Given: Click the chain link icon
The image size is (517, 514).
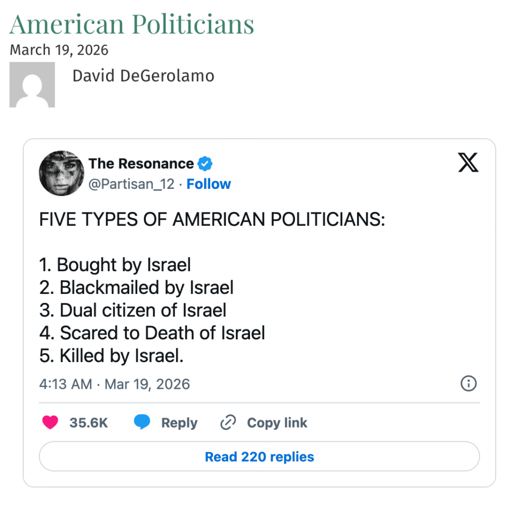Looking at the screenshot, I should [x=228, y=423].
